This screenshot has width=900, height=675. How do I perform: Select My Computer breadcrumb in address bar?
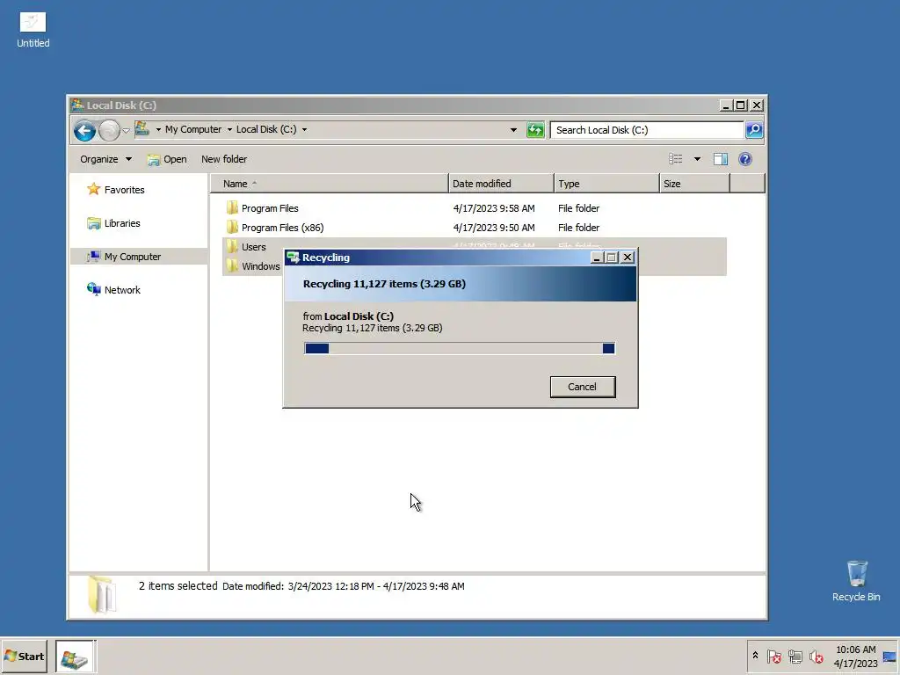192,129
